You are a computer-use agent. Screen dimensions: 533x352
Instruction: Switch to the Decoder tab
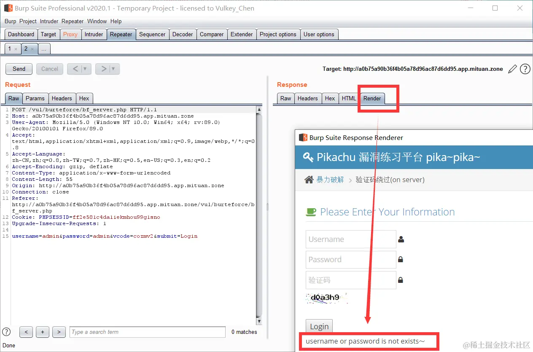tap(183, 35)
